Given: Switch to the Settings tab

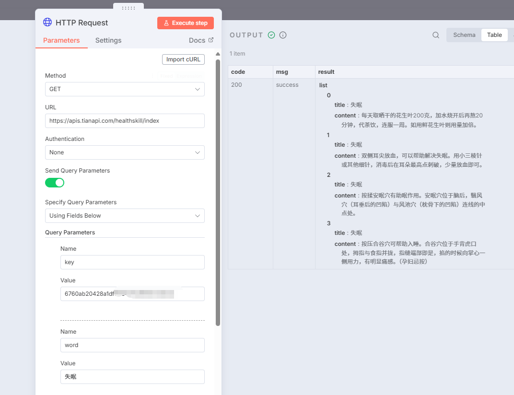Looking at the screenshot, I should pos(108,40).
